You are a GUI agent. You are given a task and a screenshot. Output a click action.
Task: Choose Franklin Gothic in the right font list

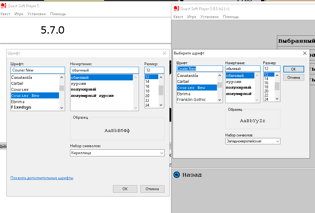click(191, 100)
